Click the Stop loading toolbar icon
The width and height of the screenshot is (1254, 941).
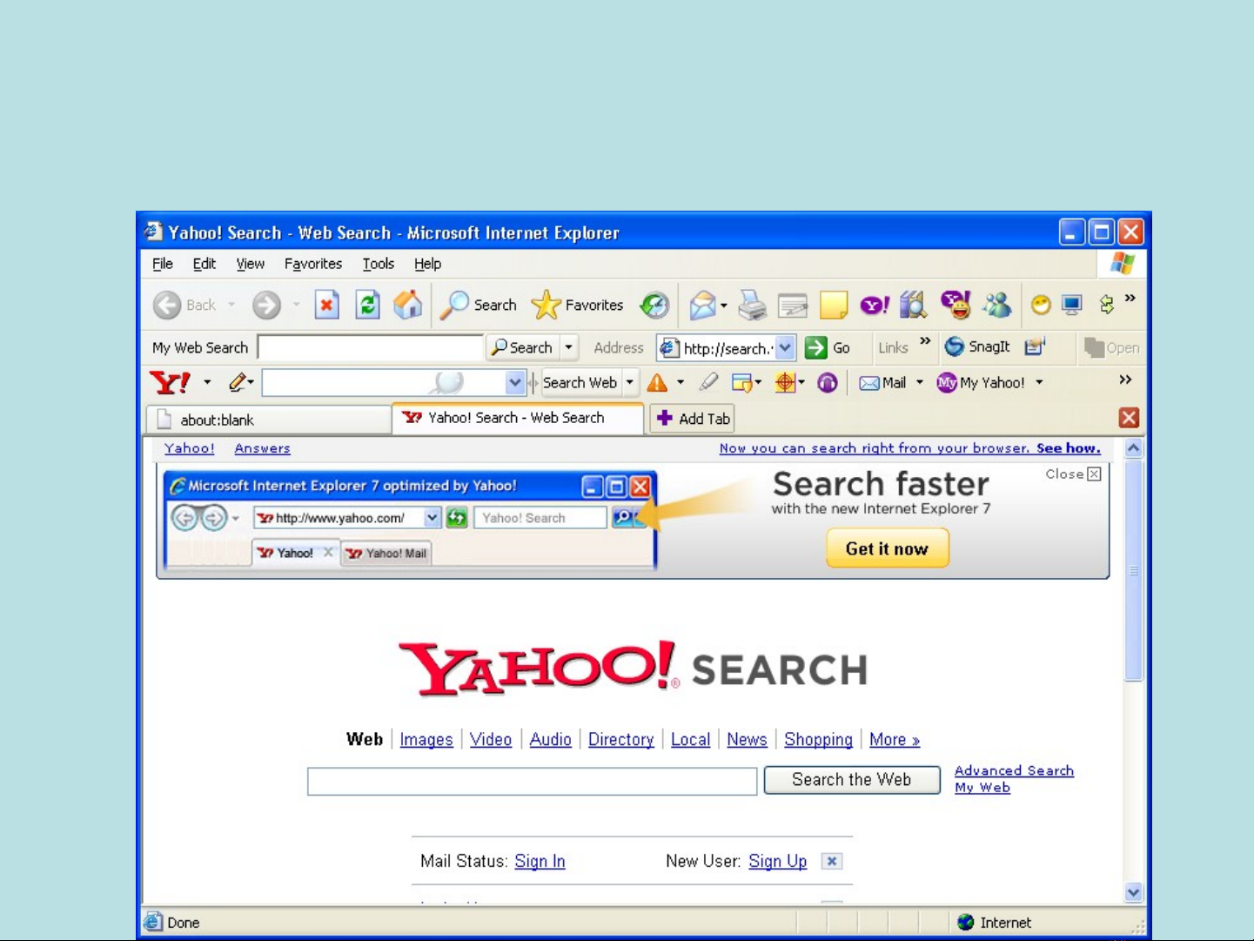326,305
